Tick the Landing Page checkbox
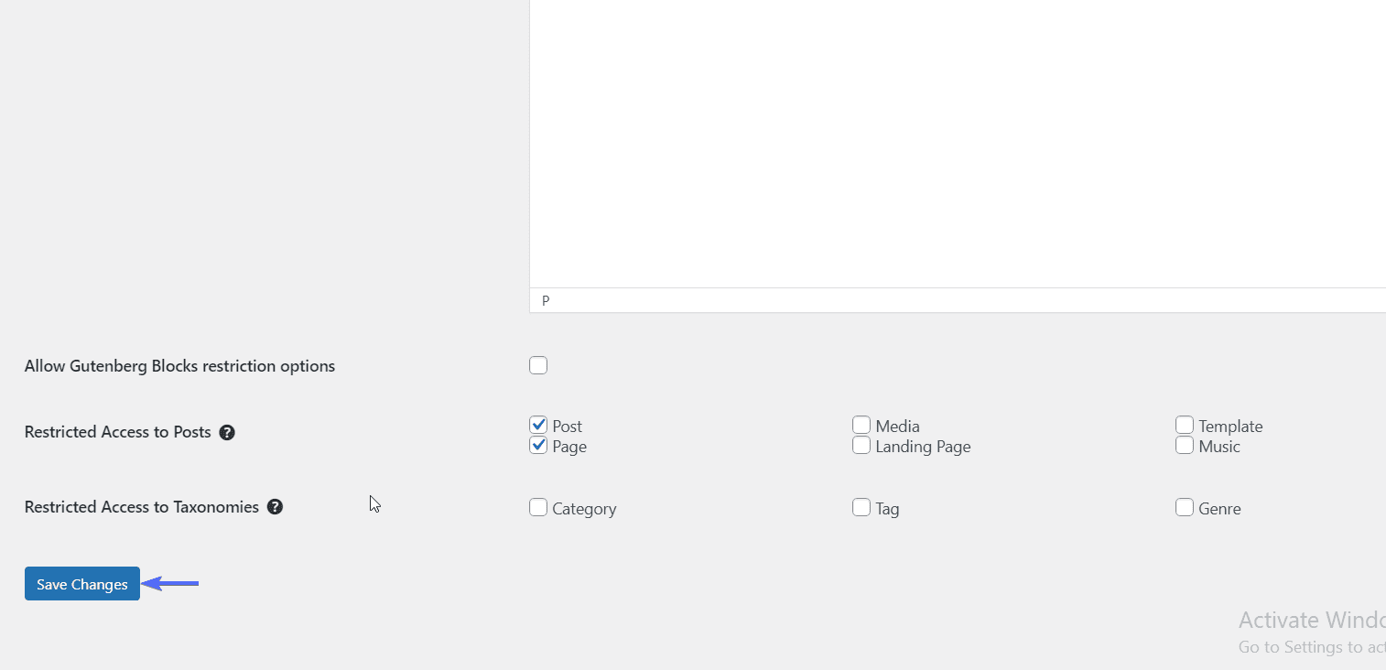Viewport: 1386px width, 670px height. coord(861,445)
